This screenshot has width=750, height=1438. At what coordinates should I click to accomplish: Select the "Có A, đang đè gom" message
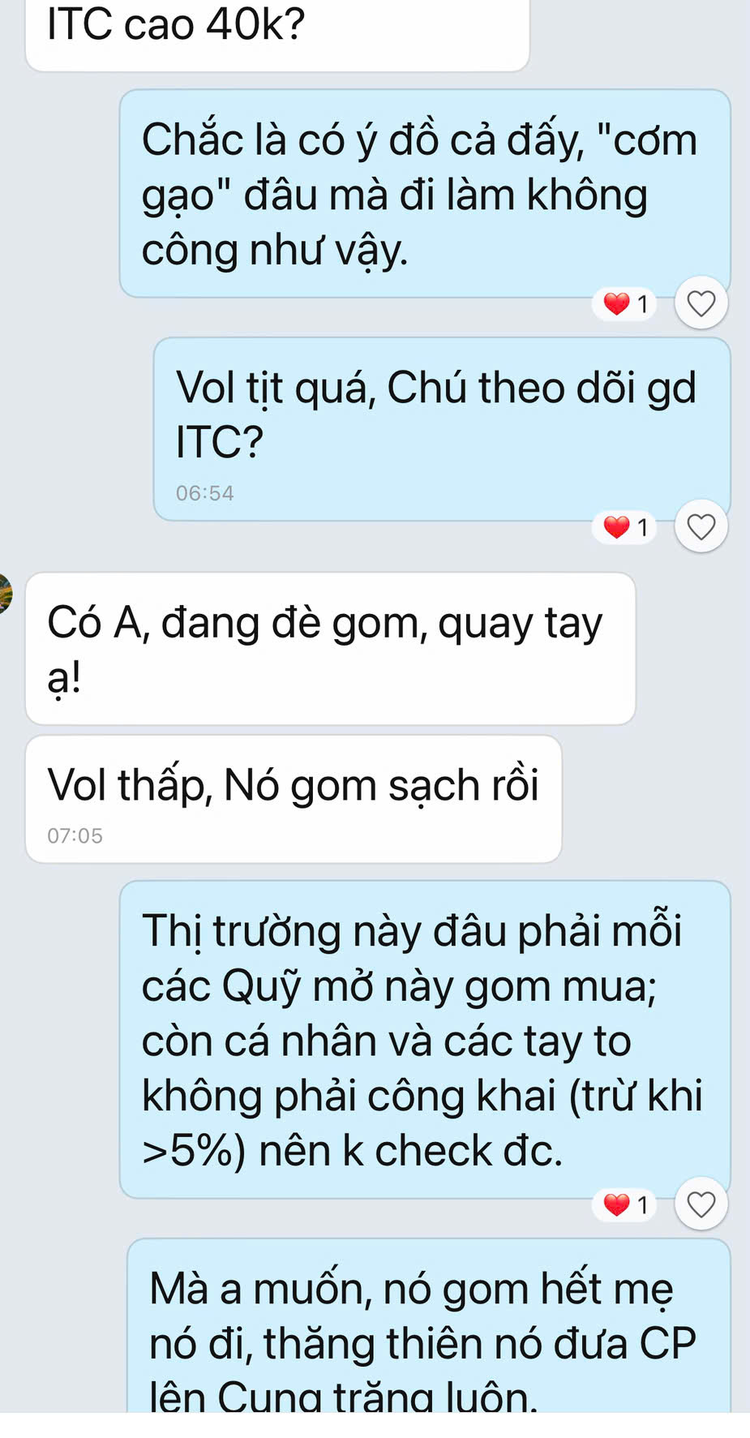[330, 649]
